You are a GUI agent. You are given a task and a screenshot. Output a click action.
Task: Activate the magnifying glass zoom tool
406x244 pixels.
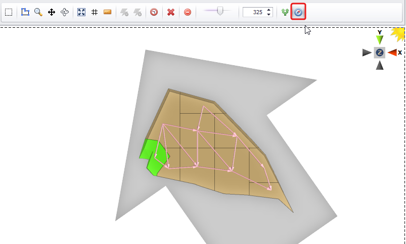pos(38,12)
